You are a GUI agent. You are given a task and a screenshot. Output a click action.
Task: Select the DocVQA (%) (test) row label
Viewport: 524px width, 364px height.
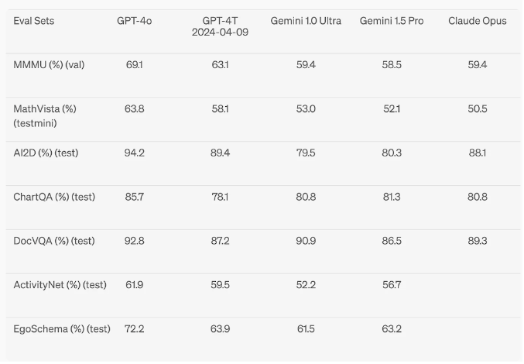pyautogui.click(x=54, y=241)
